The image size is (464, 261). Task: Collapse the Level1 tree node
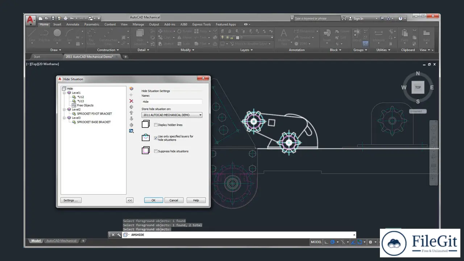[x=64, y=93]
